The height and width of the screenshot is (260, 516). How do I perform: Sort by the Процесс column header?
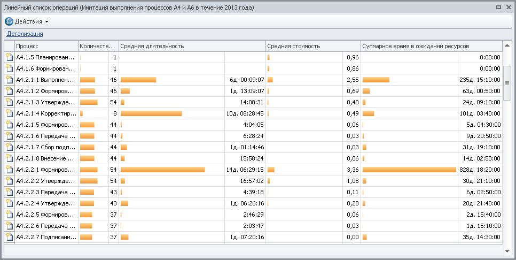click(x=46, y=46)
